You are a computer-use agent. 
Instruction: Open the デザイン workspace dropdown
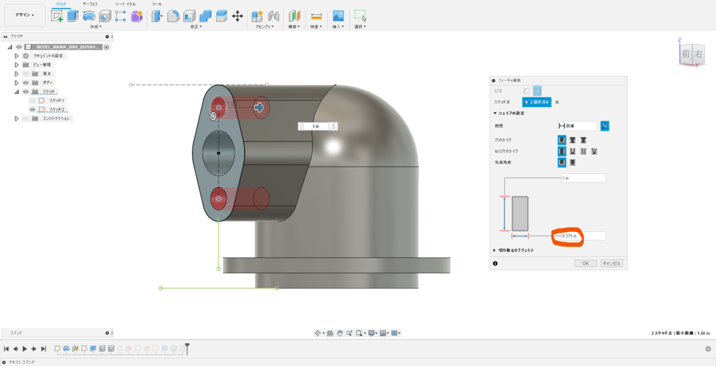click(x=24, y=15)
